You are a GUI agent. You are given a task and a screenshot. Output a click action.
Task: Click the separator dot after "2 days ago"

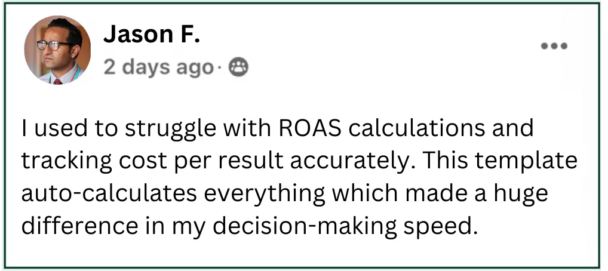pos(220,70)
